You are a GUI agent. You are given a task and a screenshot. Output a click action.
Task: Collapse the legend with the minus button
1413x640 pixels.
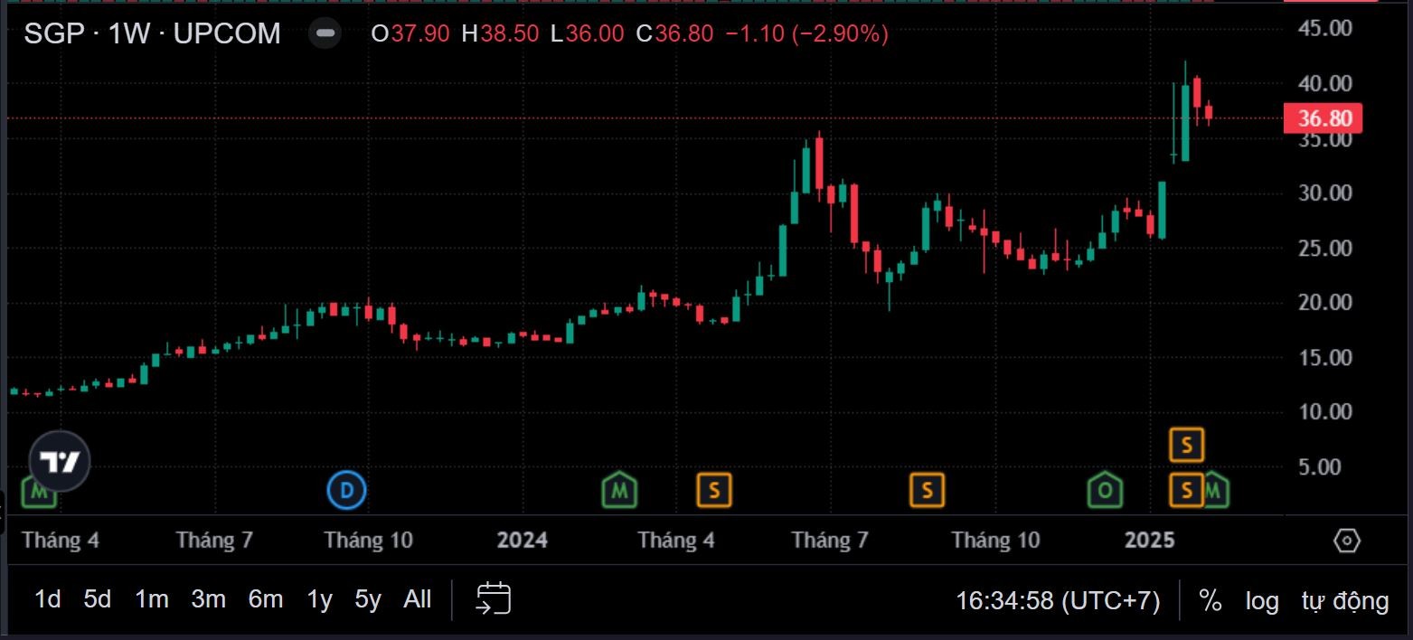click(x=324, y=34)
